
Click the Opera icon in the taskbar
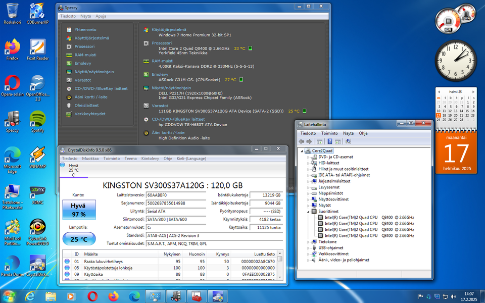(x=92, y=296)
